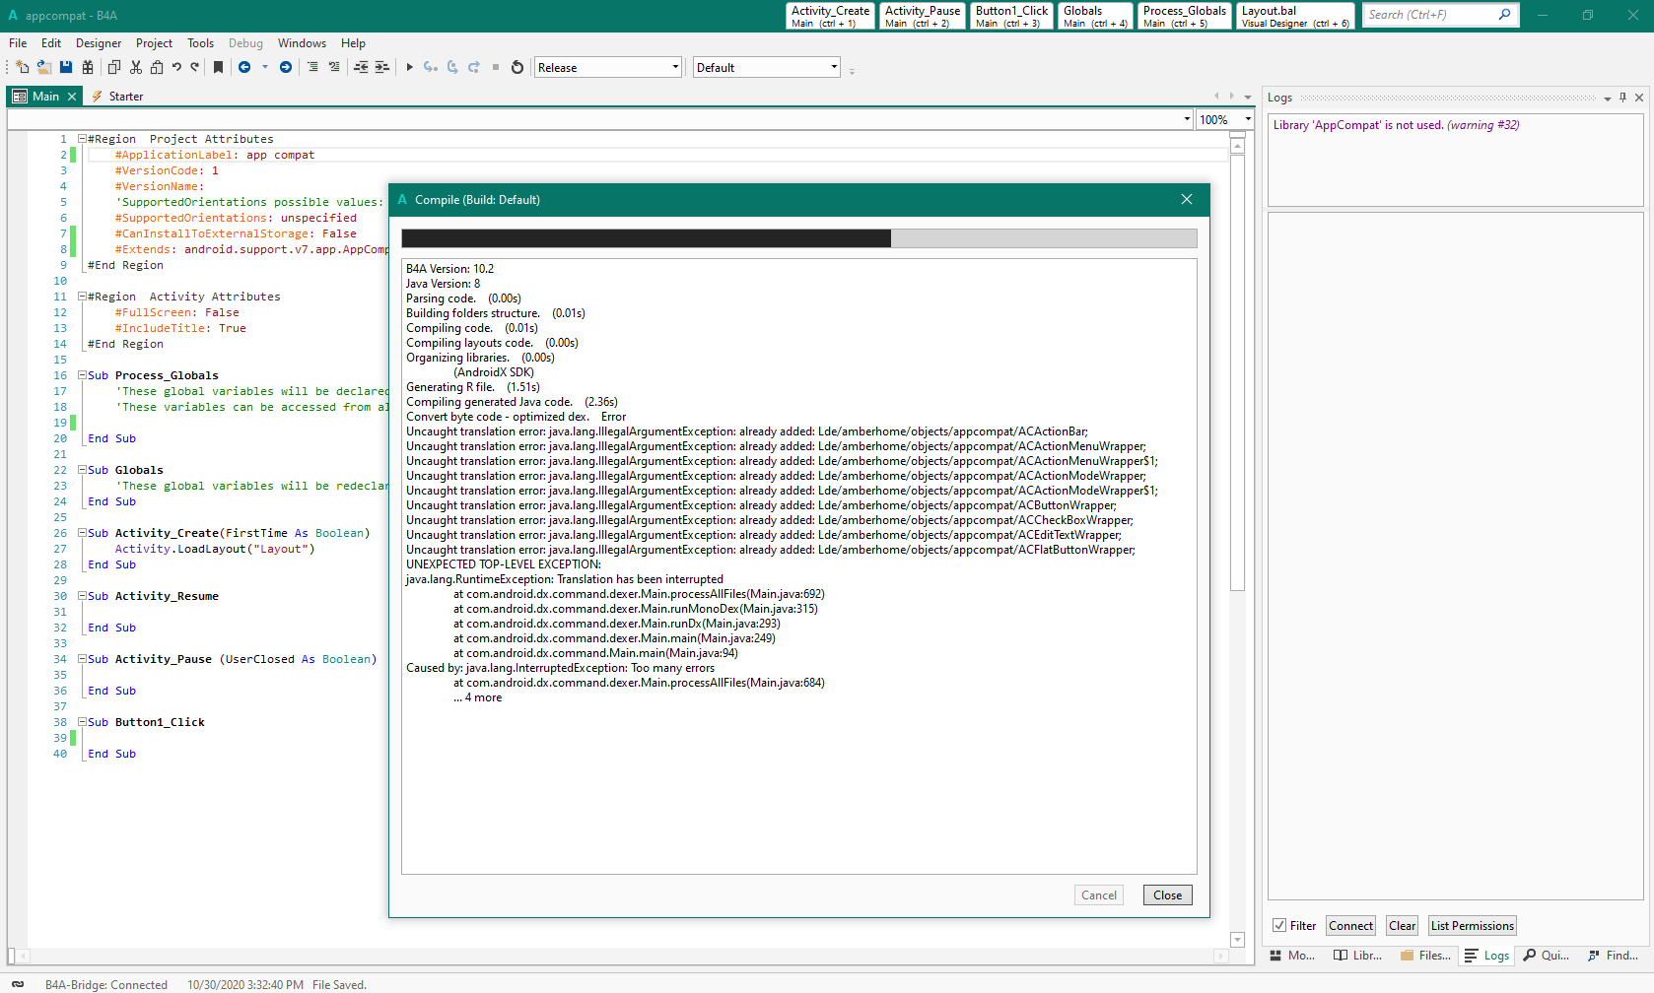
Task: Click the Save icon in the toolbar
Action: (x=66, y=67)
